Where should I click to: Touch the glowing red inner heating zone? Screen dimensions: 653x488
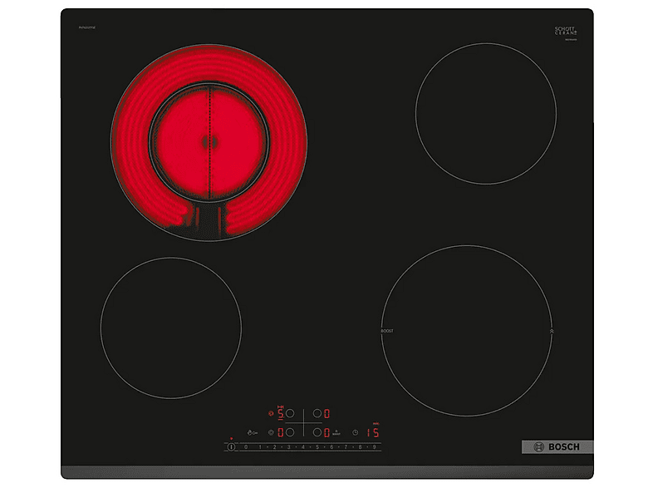pyautogui.click(x=209, y=142)
